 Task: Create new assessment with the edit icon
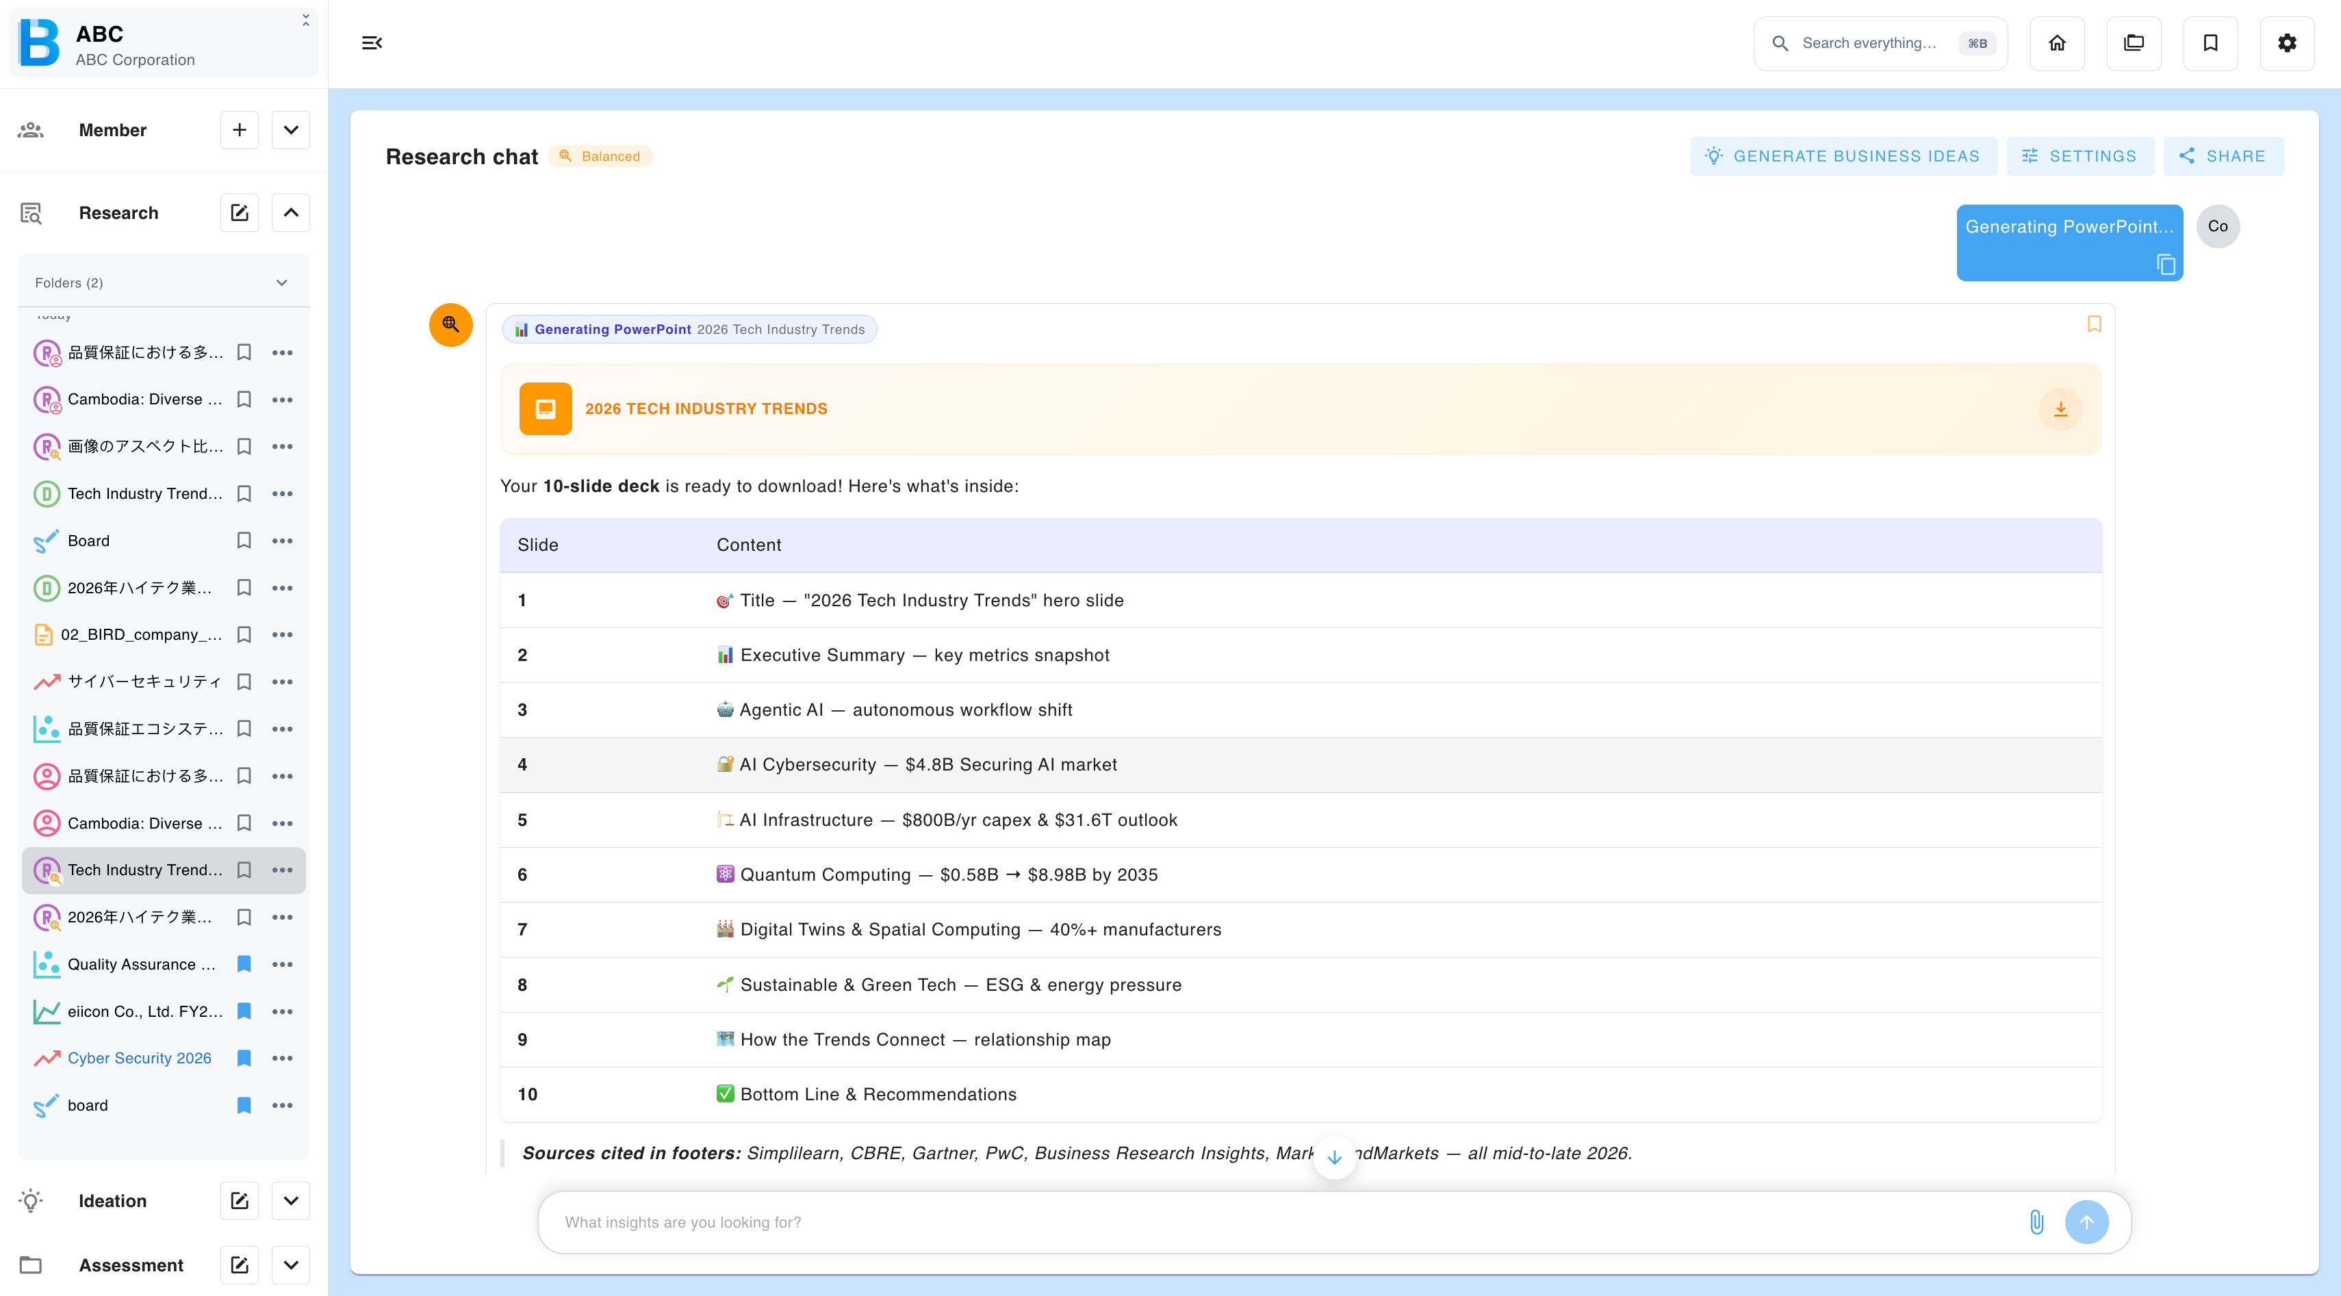(x=240, y=1265)
